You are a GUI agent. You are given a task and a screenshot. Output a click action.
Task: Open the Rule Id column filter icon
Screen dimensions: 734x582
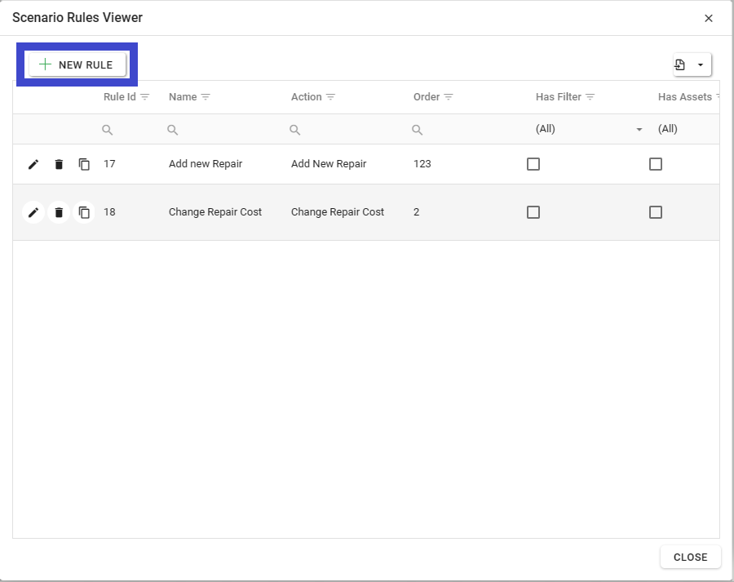pos(145,97)
